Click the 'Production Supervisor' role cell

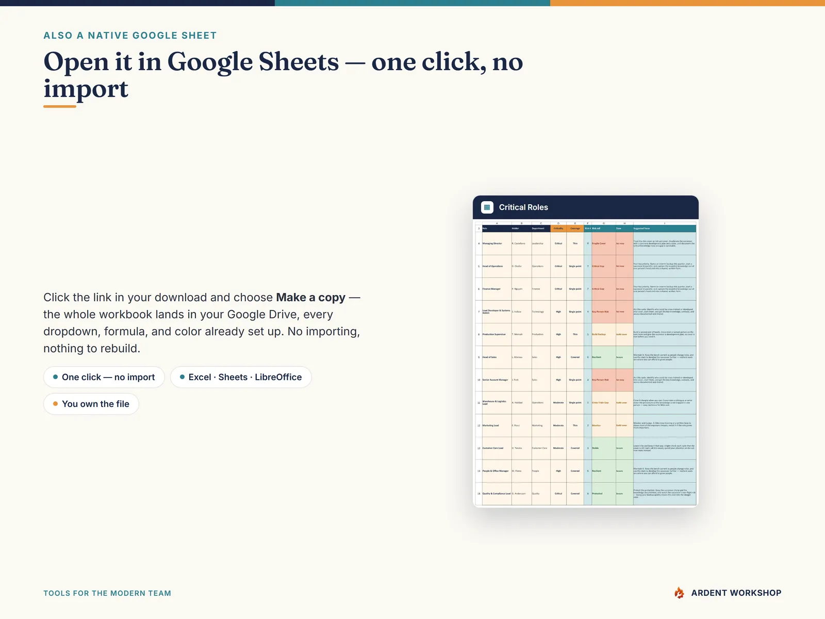tap(497, 334)
